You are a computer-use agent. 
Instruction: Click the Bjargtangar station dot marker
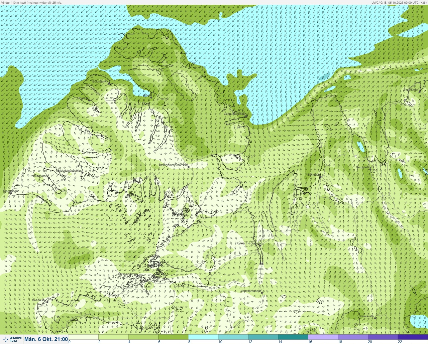(11, 193)
